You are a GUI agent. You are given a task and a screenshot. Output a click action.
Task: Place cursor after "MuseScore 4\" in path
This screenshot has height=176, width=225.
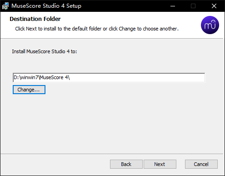[x=70, y=78]
